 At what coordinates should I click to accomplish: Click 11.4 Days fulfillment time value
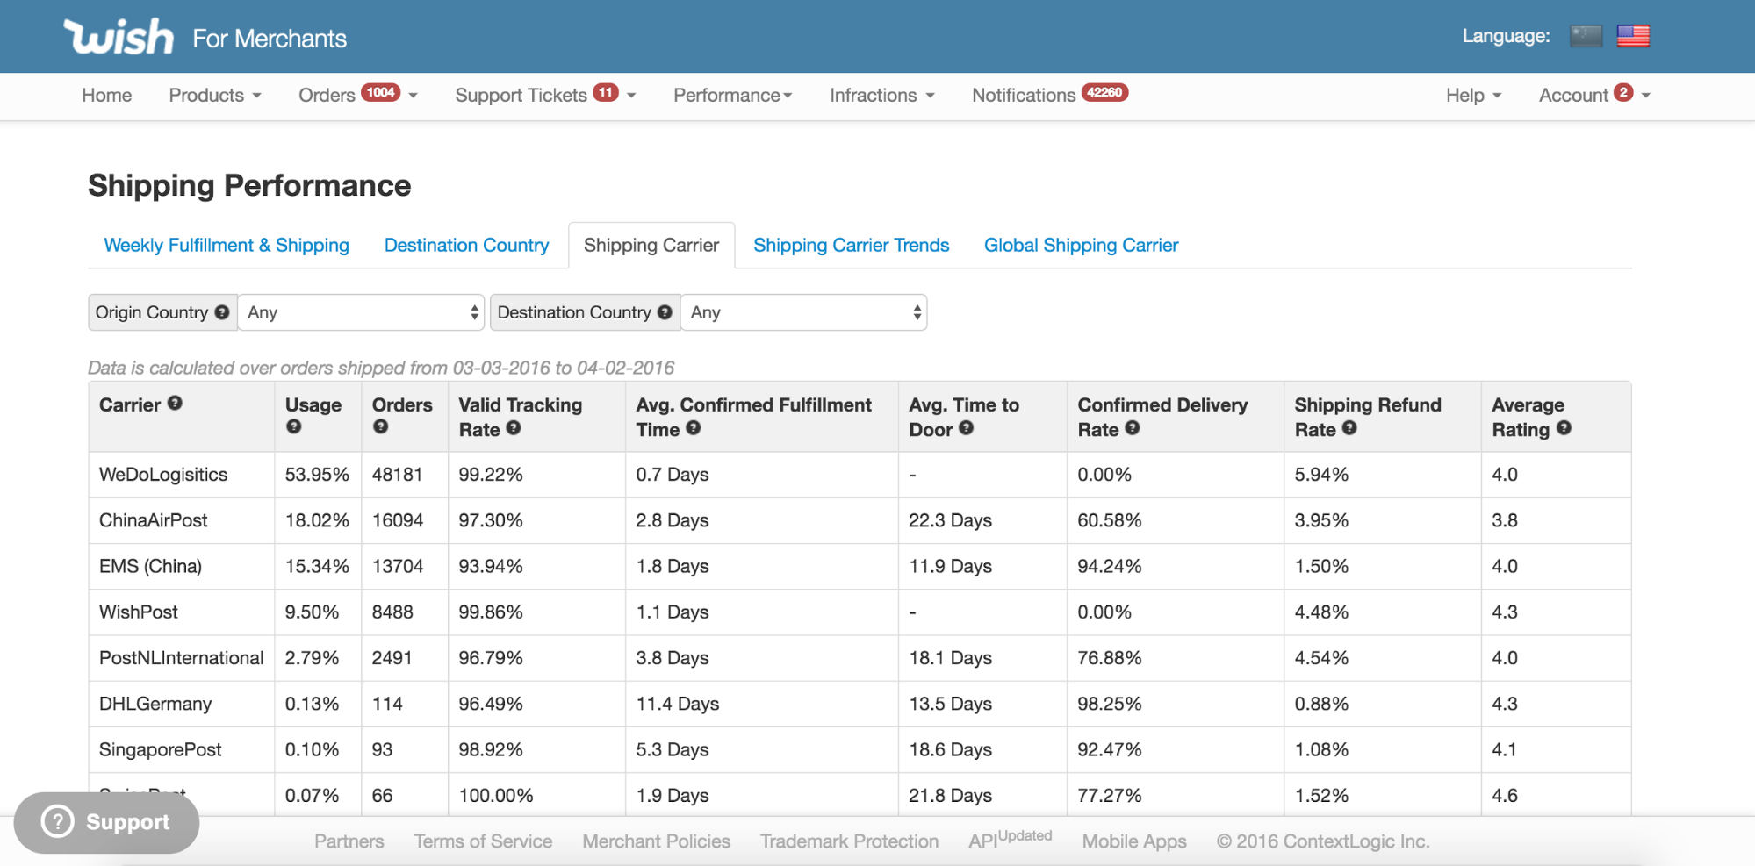point(677,704)
